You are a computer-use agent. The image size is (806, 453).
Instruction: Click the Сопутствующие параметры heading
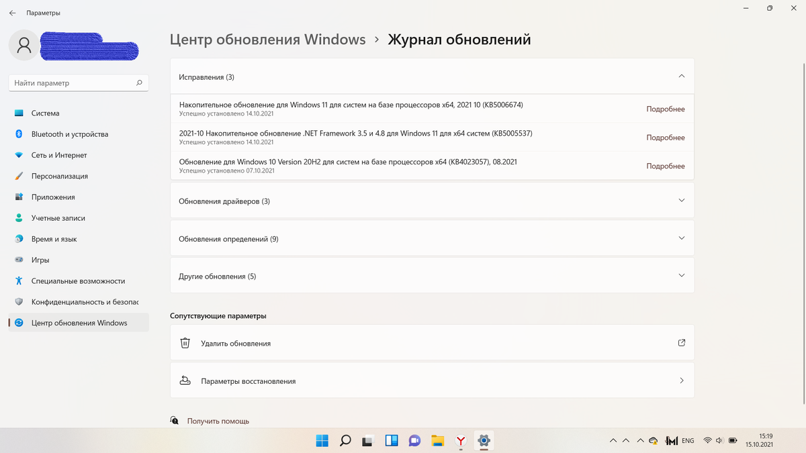click(x=218, y=315)
